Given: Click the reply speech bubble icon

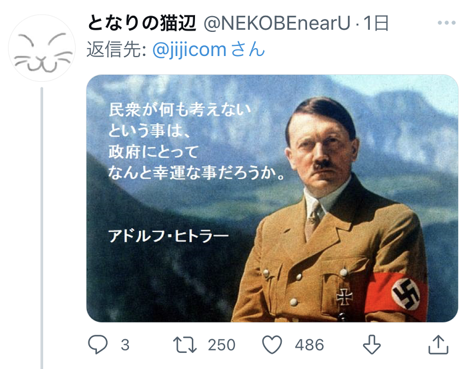Looking at the screenshot, I should click(x=98, y=344).
